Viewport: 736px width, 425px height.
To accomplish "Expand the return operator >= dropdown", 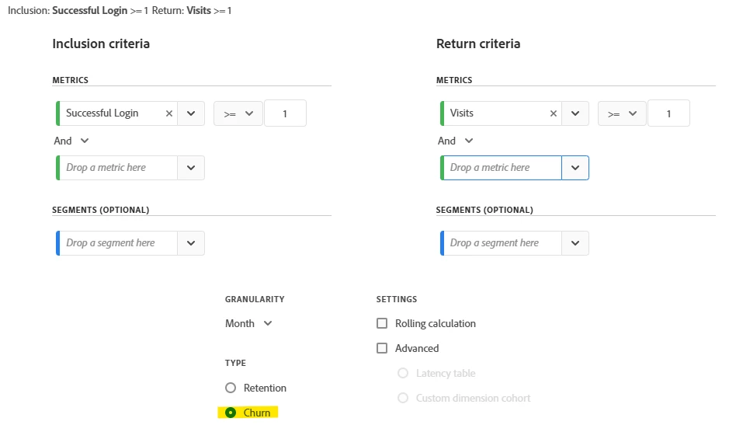I will pos(623,113).
